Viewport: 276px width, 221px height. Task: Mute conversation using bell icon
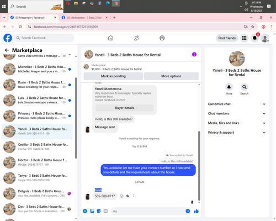[229, 87]
